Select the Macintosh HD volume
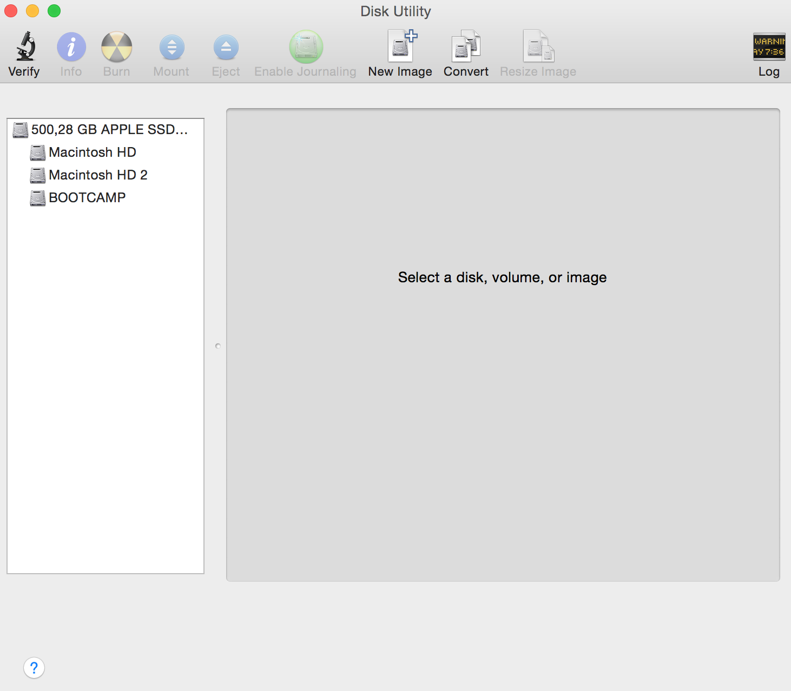Image resolution: width=791 pixels, height=691 pixels. tap(106, 152)
